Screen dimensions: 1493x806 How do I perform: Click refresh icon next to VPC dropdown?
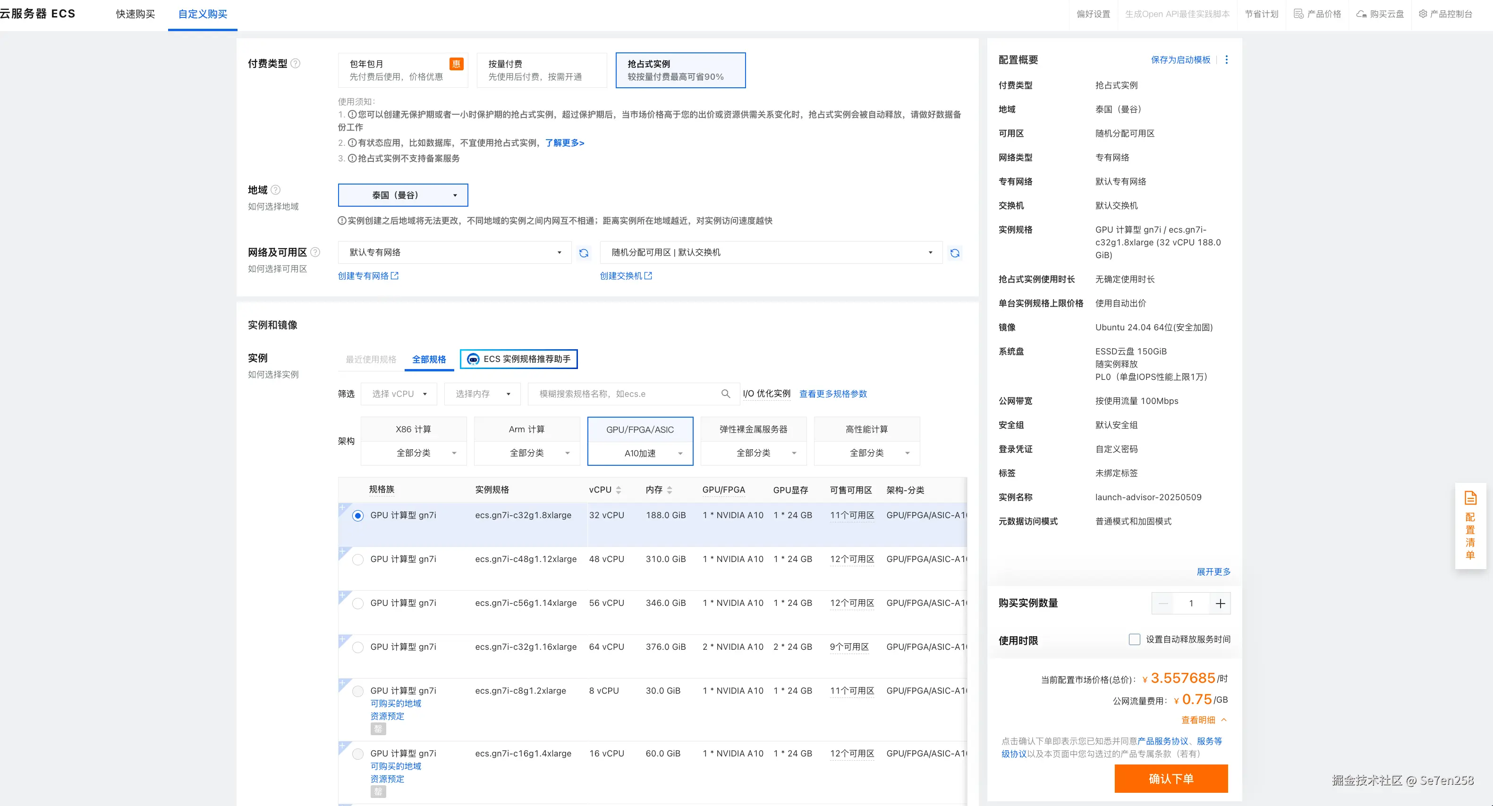tap(584, 252)
